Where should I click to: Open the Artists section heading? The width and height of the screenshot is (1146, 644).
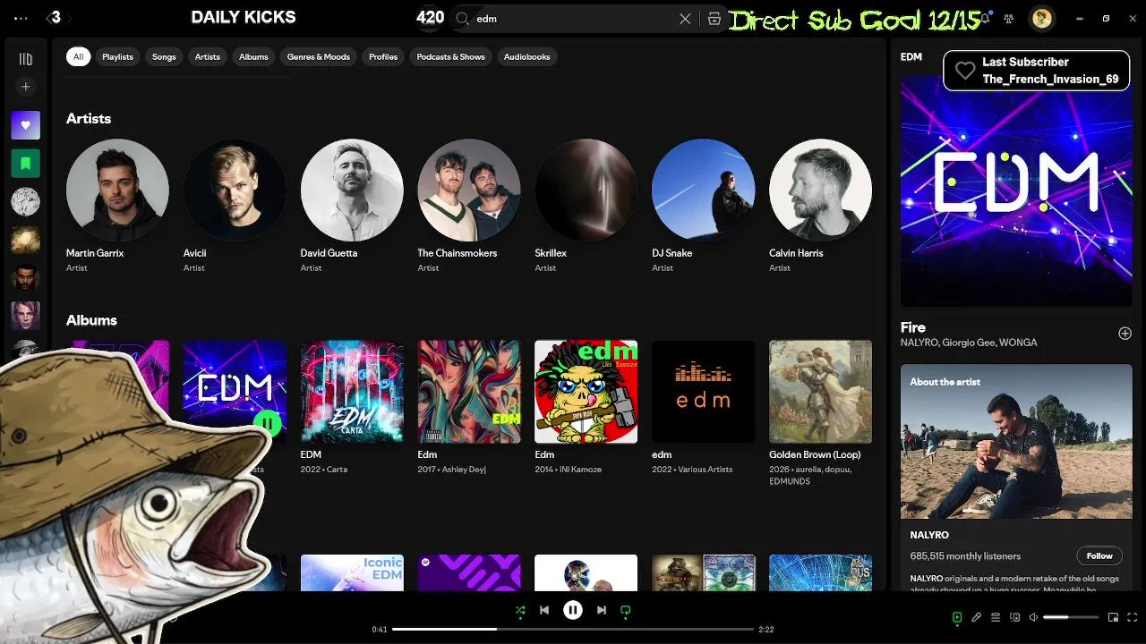pos(89,118)
